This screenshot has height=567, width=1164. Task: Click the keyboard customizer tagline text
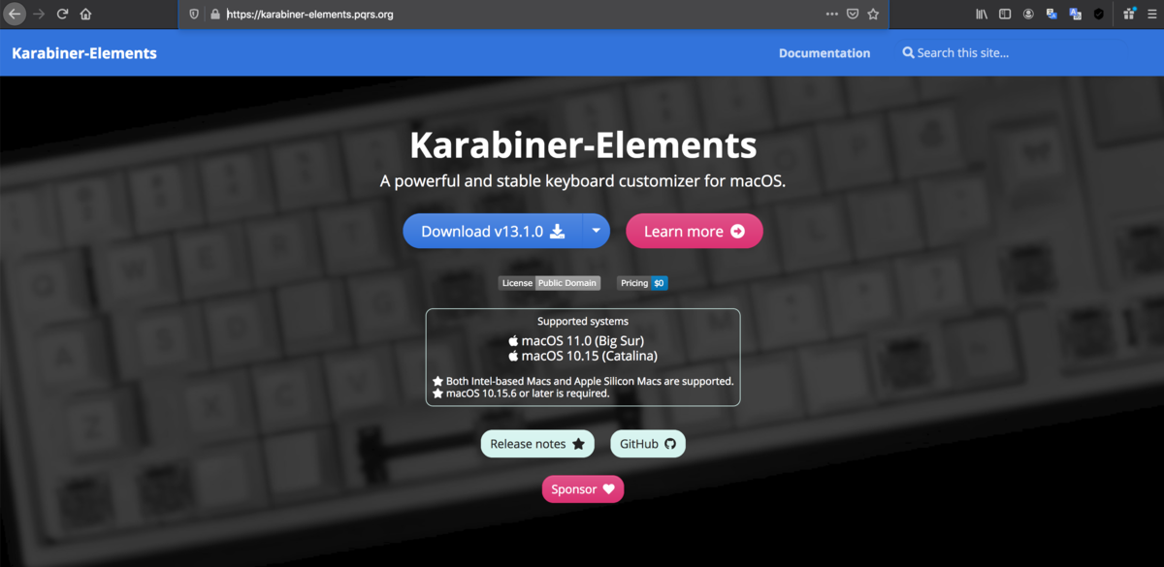click(x=583, y=181)
